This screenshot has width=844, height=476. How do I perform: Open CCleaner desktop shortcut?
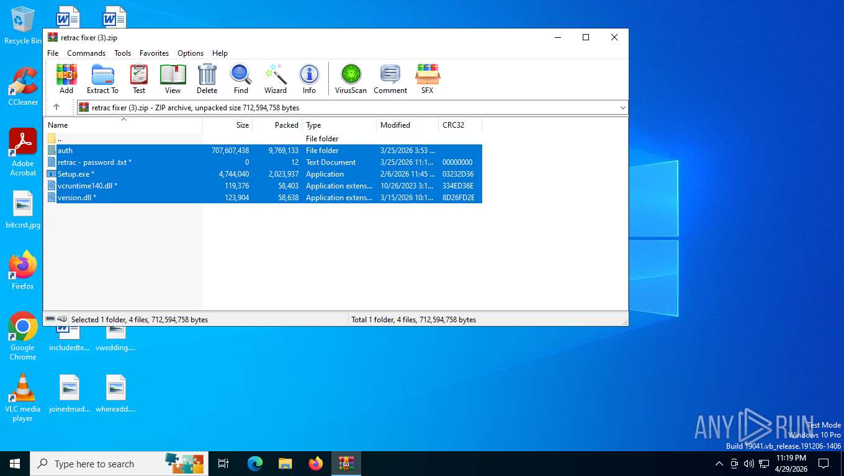(23, 86)
